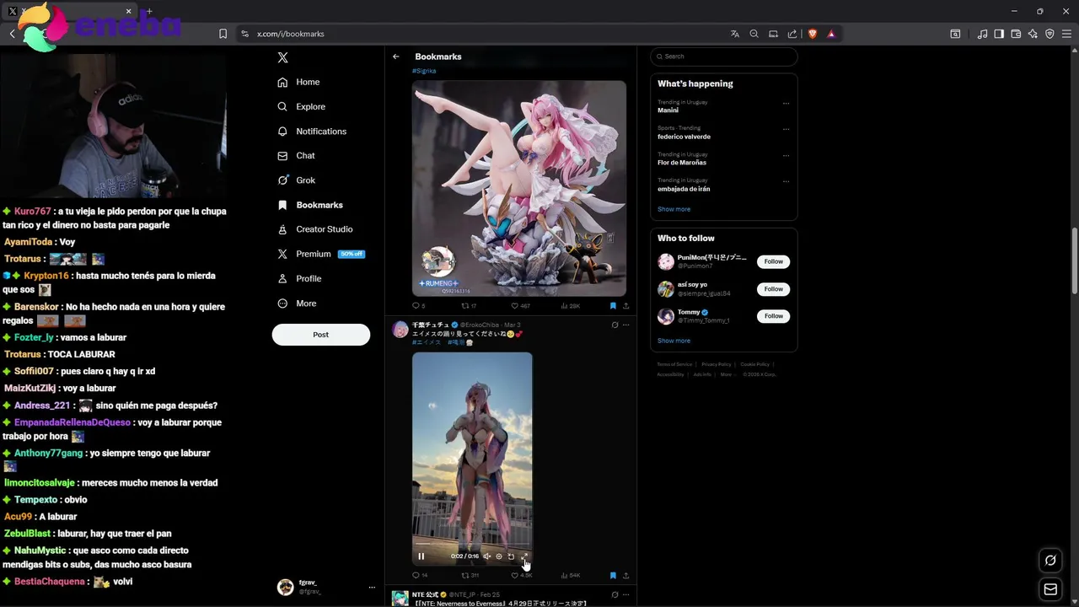Remove bookmark from the video post
Image resolution: width=1079 pixels, height=607 pixels.
pos(613,575)
